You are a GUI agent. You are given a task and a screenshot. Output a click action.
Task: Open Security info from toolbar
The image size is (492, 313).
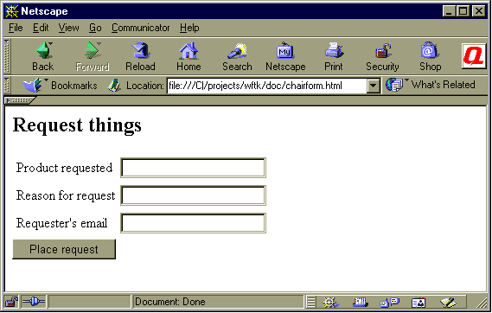click(x=382, y=50)
